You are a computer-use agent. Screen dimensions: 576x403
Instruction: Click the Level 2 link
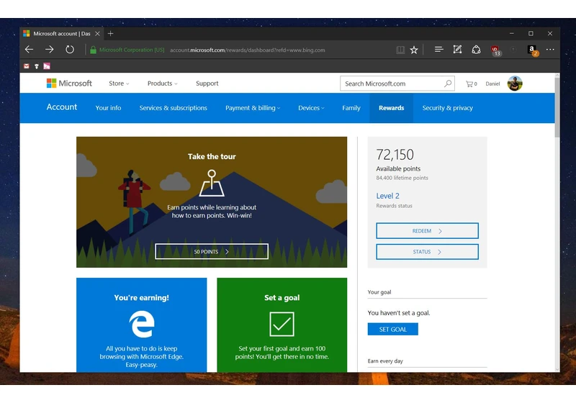387,196
